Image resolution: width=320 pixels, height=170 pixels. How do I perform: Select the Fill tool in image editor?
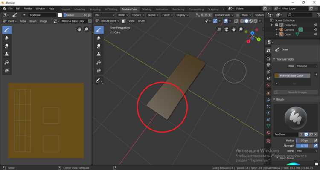(7, 62)
